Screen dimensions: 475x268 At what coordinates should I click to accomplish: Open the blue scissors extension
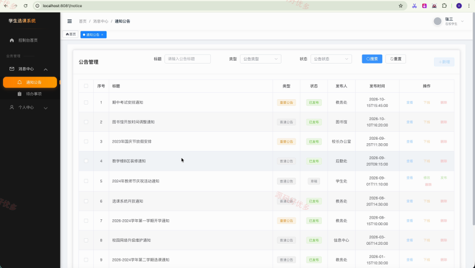tap(414, 6)
